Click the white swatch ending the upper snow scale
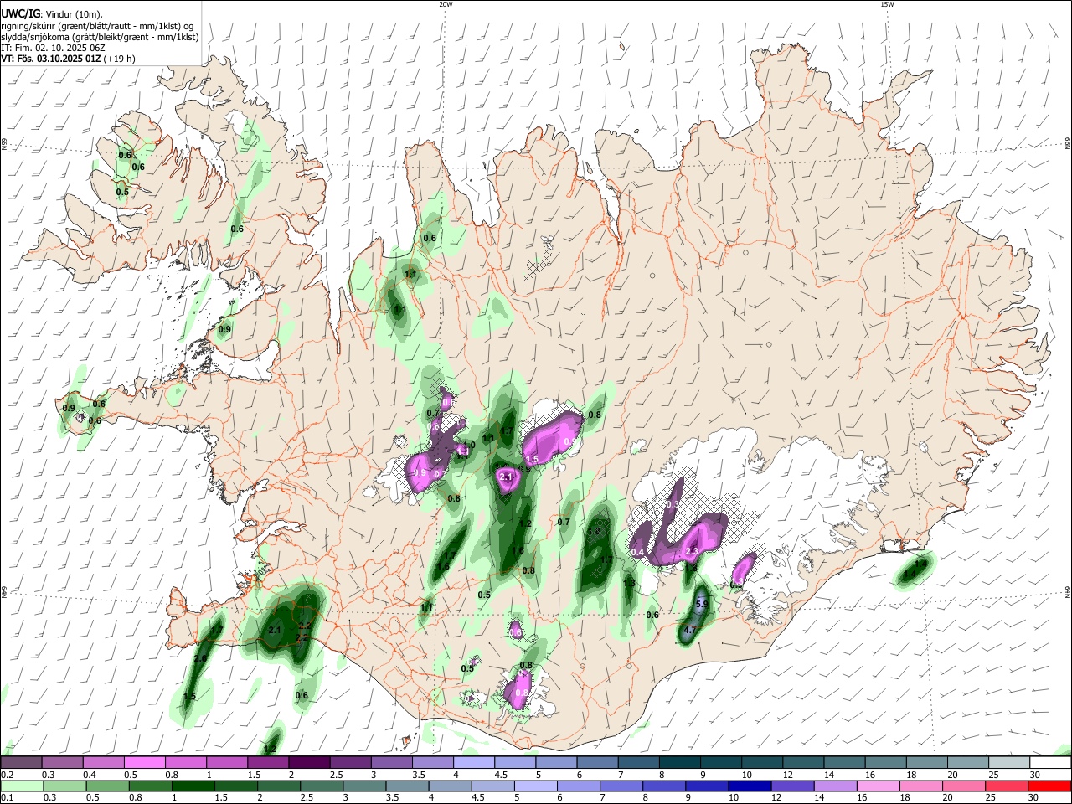Viewport: 1072px width, 804px height. (x=1050, y=763)
